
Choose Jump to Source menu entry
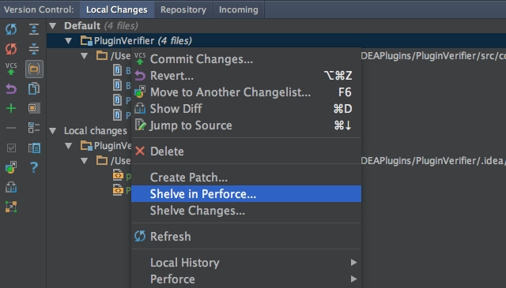point(246,125)
